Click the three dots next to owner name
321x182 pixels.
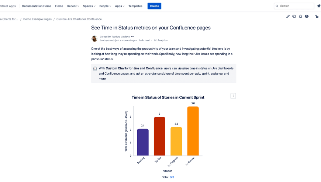tap(132, 37)
